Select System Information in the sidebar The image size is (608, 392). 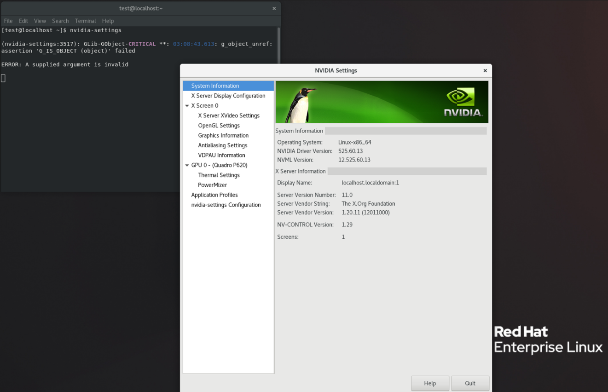pos(228,86)
